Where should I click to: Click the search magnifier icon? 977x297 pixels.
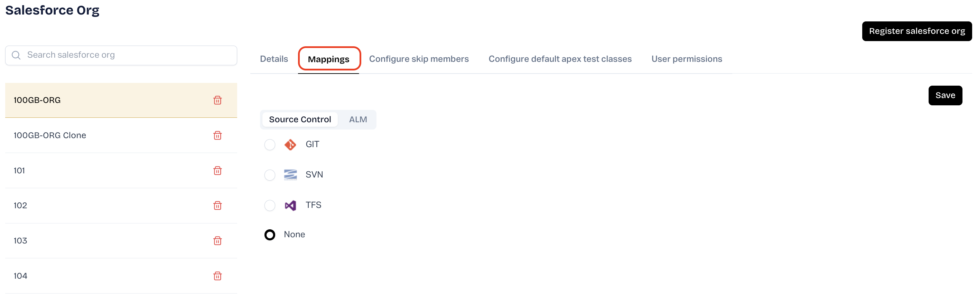16,55
